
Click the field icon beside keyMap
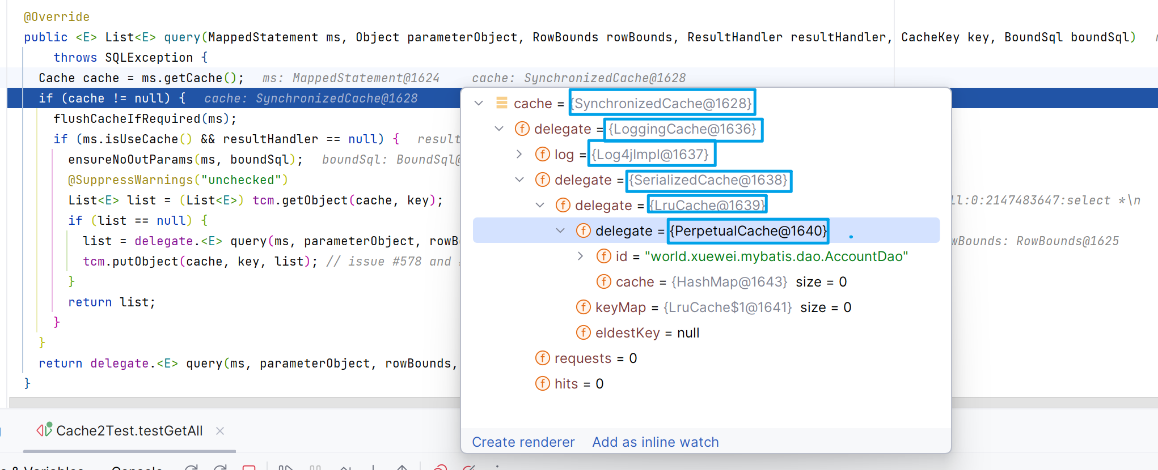click(x=583, y=307)
